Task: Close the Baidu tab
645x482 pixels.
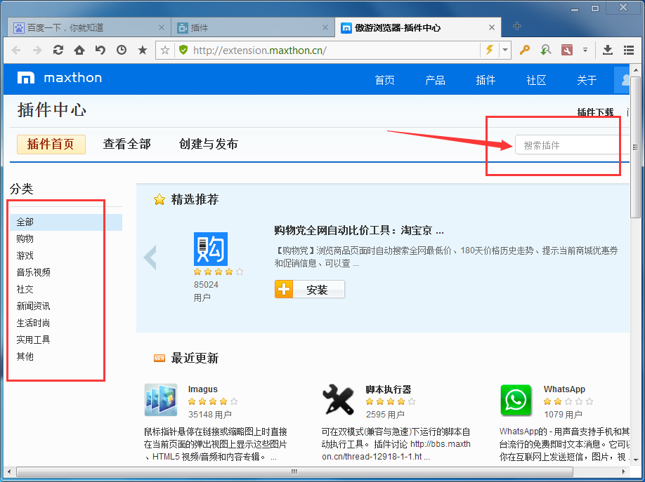Action: [162, 27]
